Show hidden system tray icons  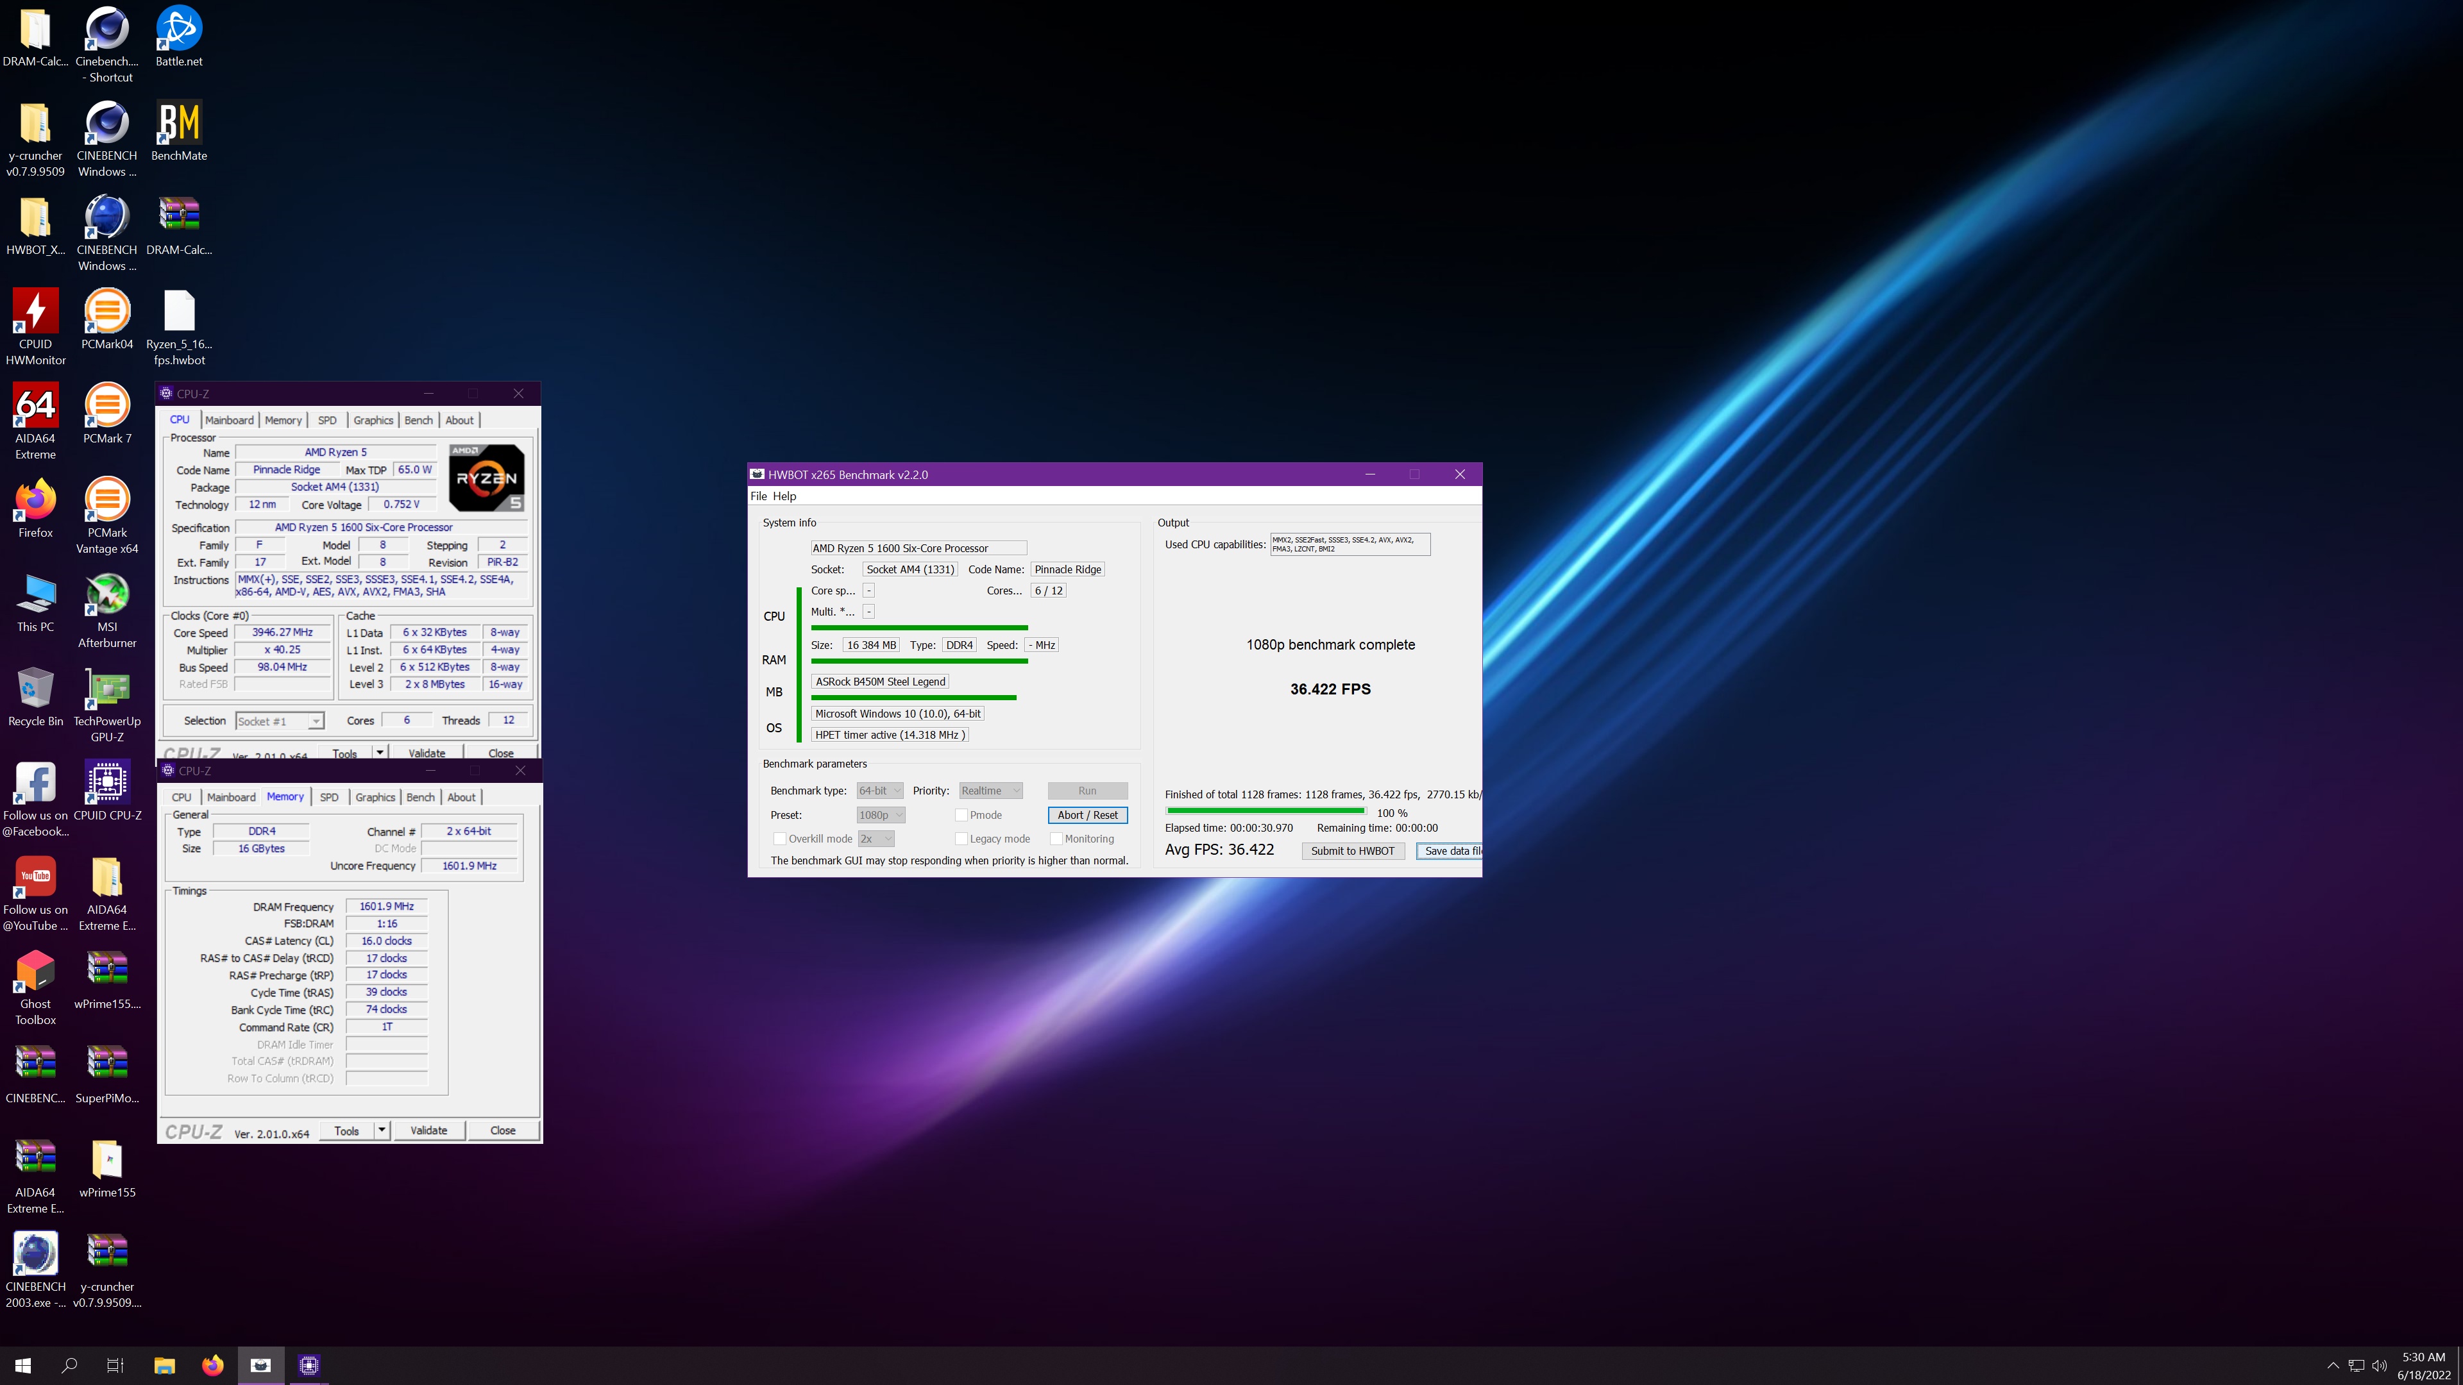coord(2333,1366)
